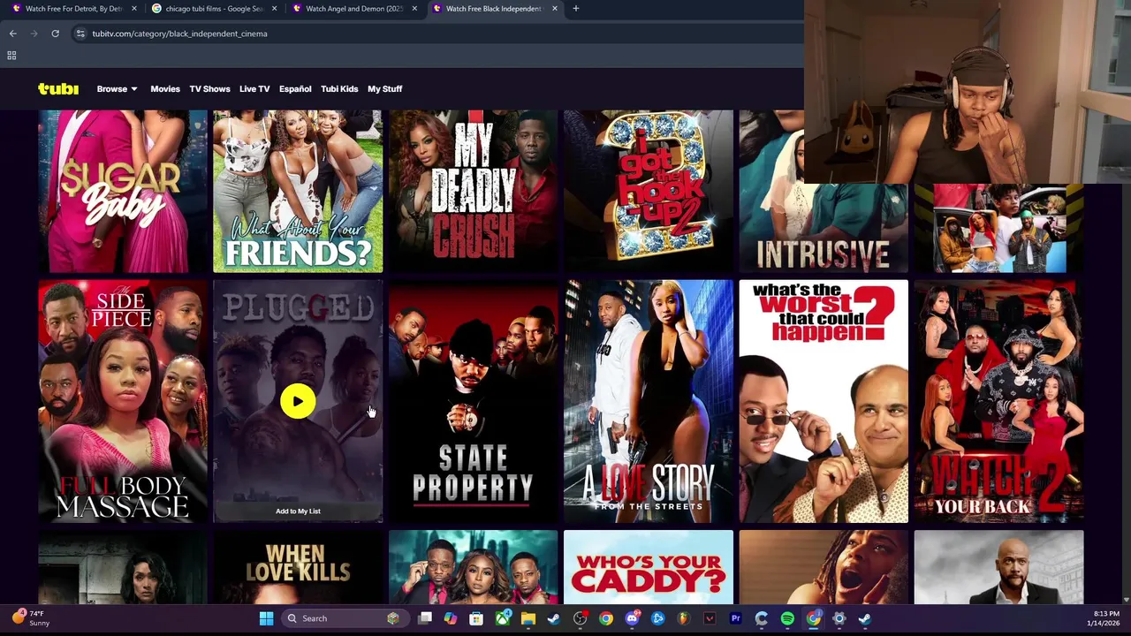This screenshot has height=636, width=1131.
Task: Switch to Watch Angel and Demon tab
Action: pos(353,9)
